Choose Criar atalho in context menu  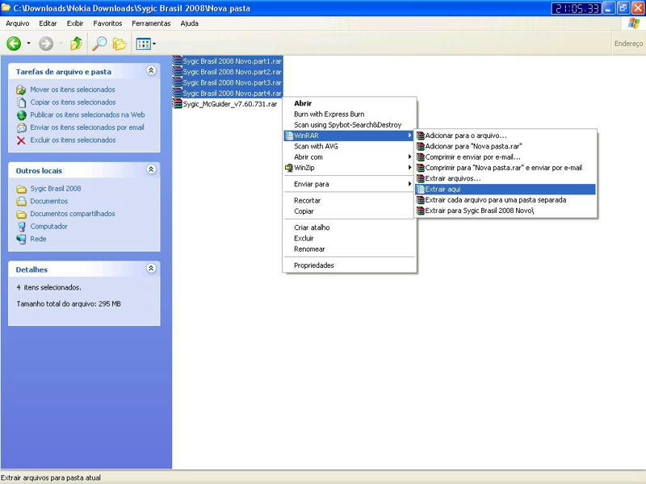pos(350,227)
